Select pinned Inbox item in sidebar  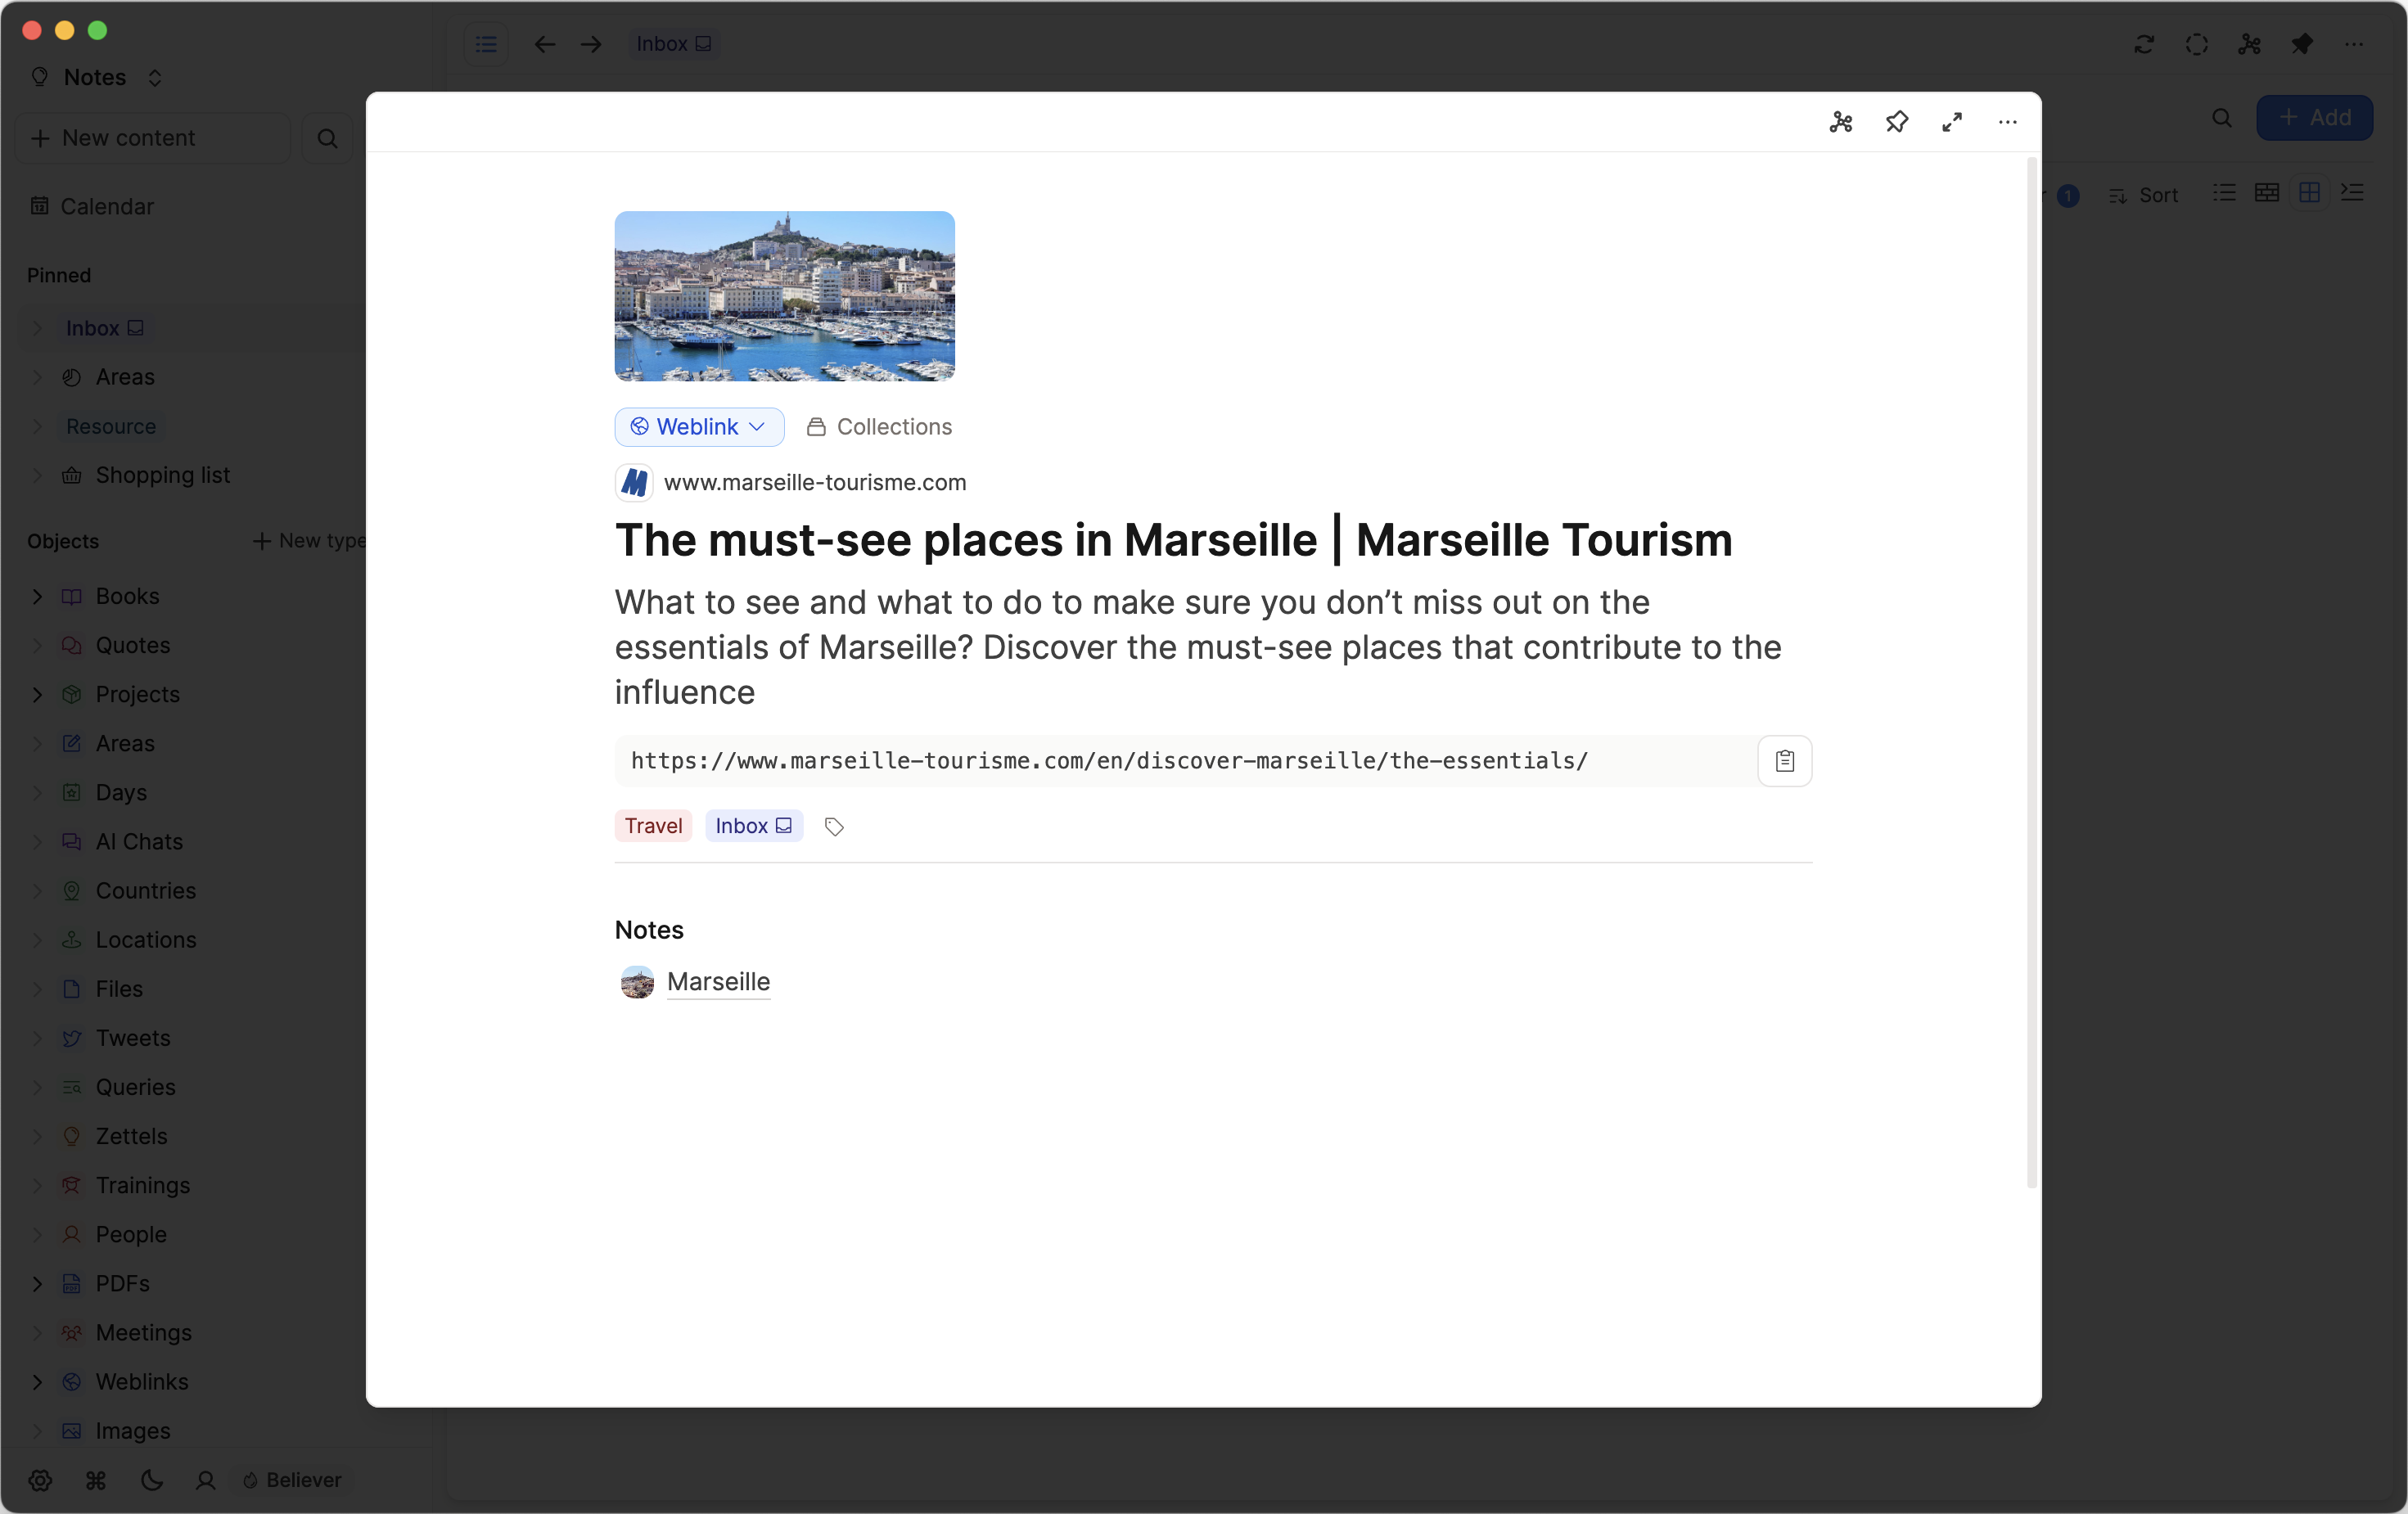coord(105,328)
